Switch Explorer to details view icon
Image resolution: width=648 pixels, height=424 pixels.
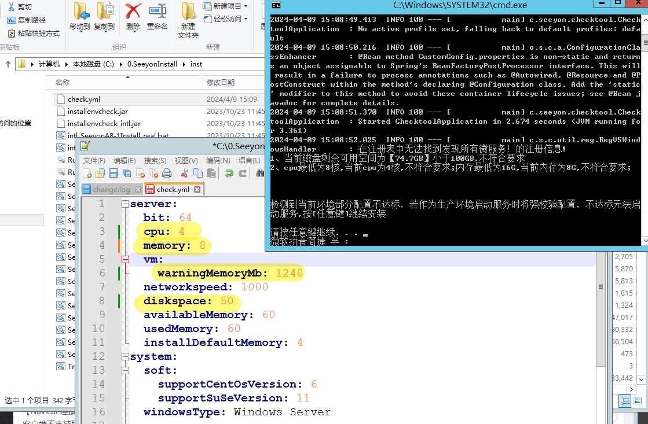[x=625, y=401]
